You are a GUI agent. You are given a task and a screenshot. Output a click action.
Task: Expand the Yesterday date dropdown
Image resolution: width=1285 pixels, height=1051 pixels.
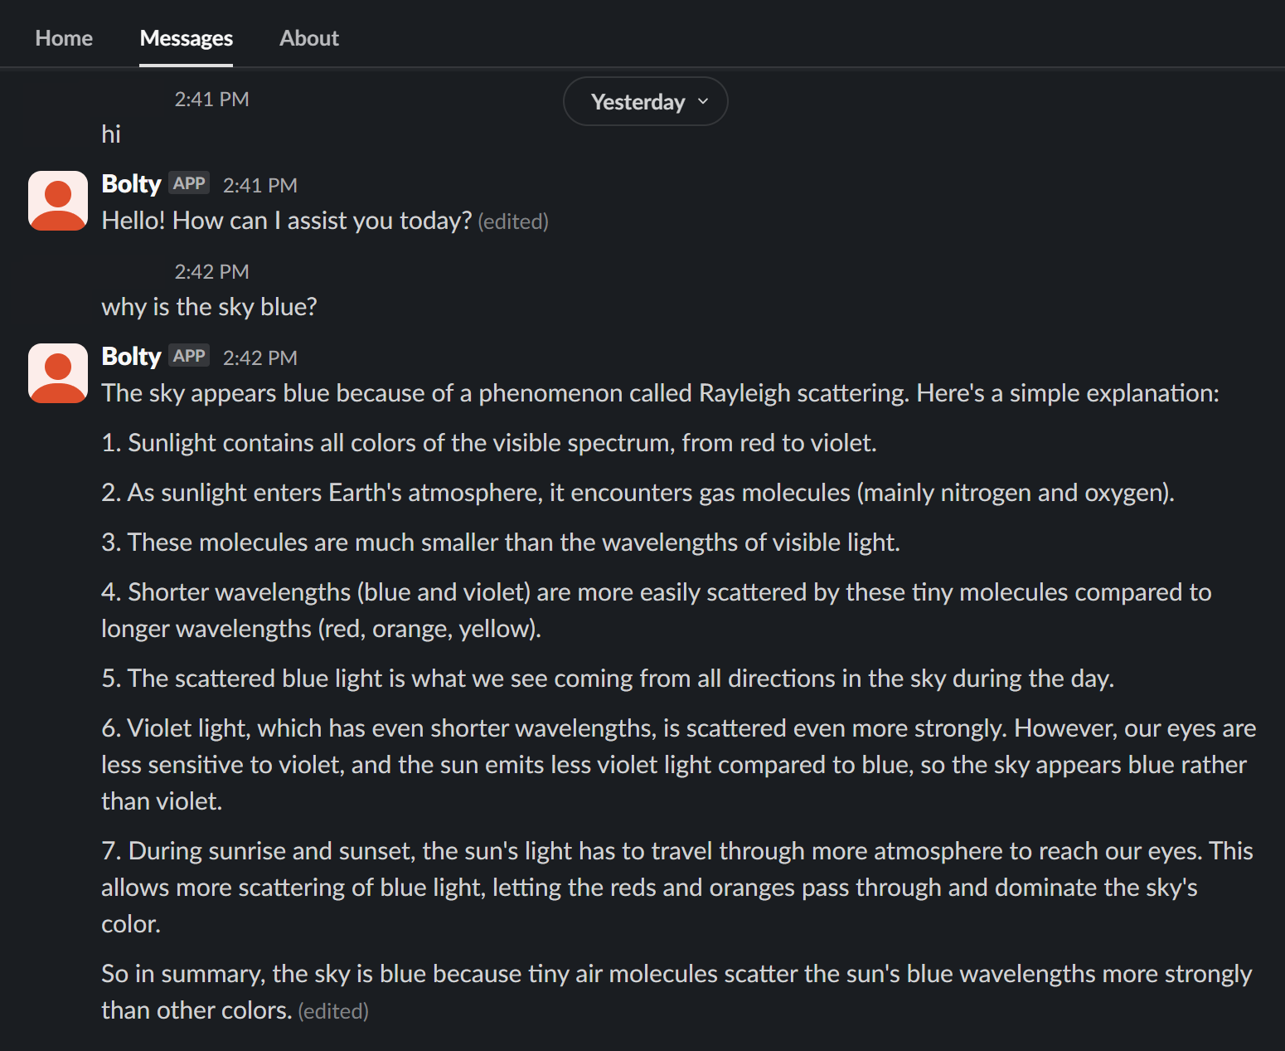(x=645, y=102)
